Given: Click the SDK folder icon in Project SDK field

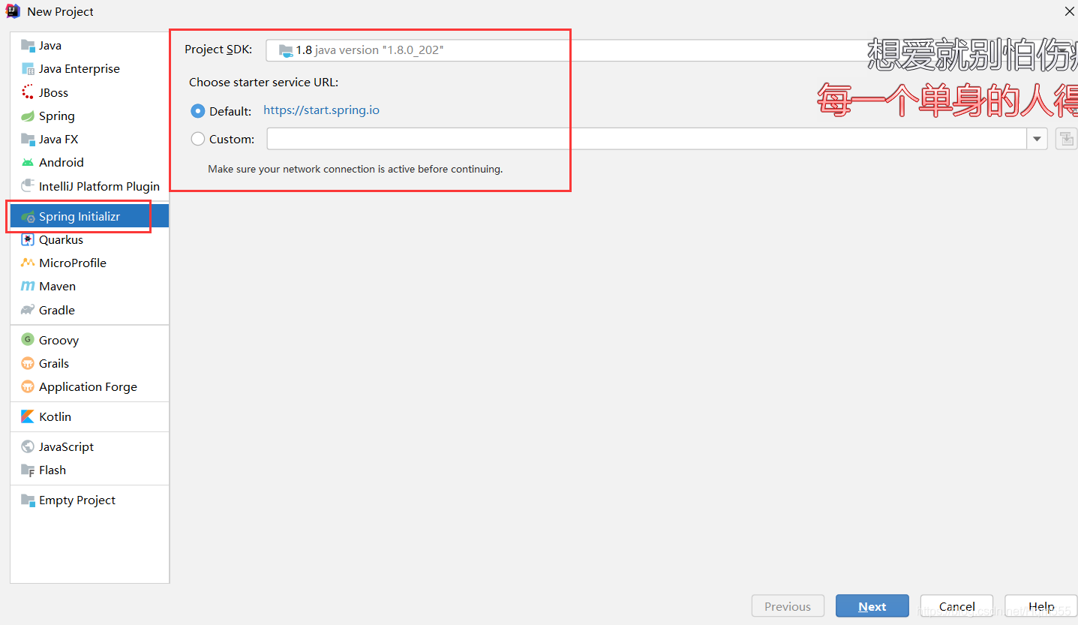Looking at the screenshot, I should tap(286, 50).
